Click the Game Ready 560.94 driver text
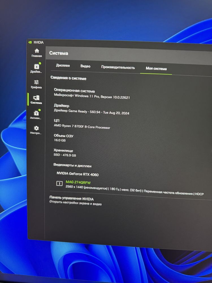Screen dimensions: 212x283 click(x=92, y=112)
